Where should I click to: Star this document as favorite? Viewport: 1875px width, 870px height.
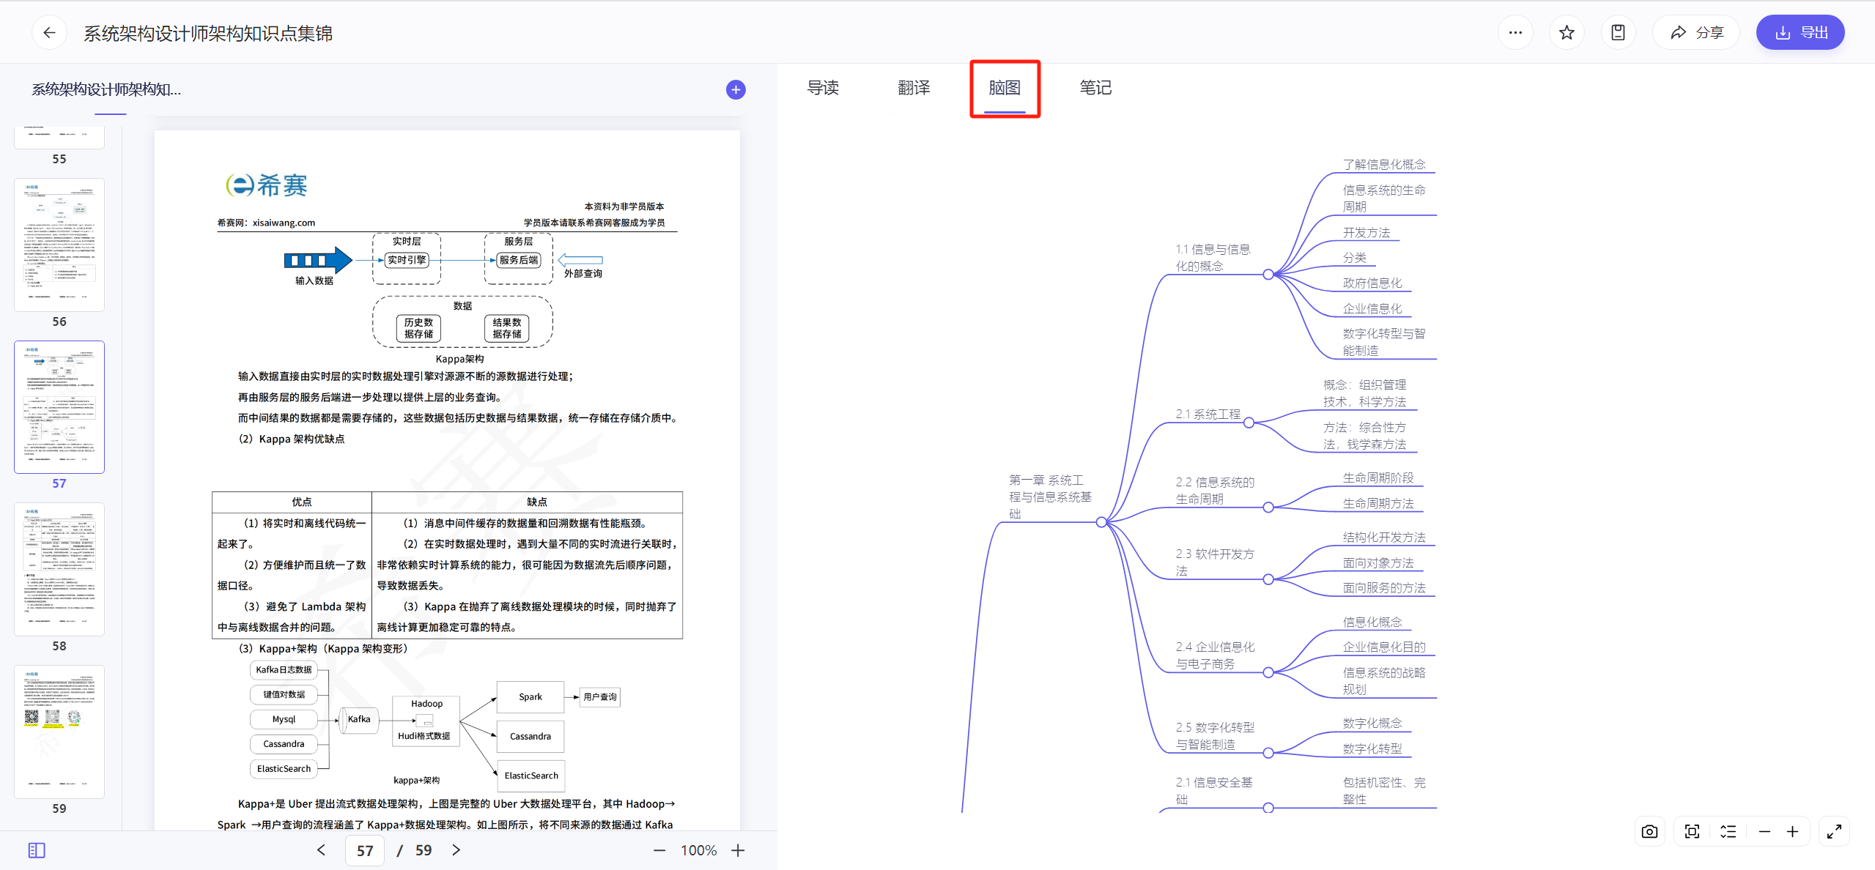tap(1567, 32)
